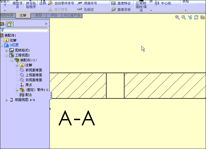Viewport: 206px width, 149px height.
Task: Select the root 装配体1 tree node
Action: point(10,35)
